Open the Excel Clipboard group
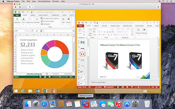Image resolution: width=175 pixels, height=109 pixels. [17, 21]
